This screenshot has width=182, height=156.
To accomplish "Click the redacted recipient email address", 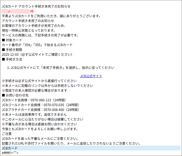I will point(15,11).
